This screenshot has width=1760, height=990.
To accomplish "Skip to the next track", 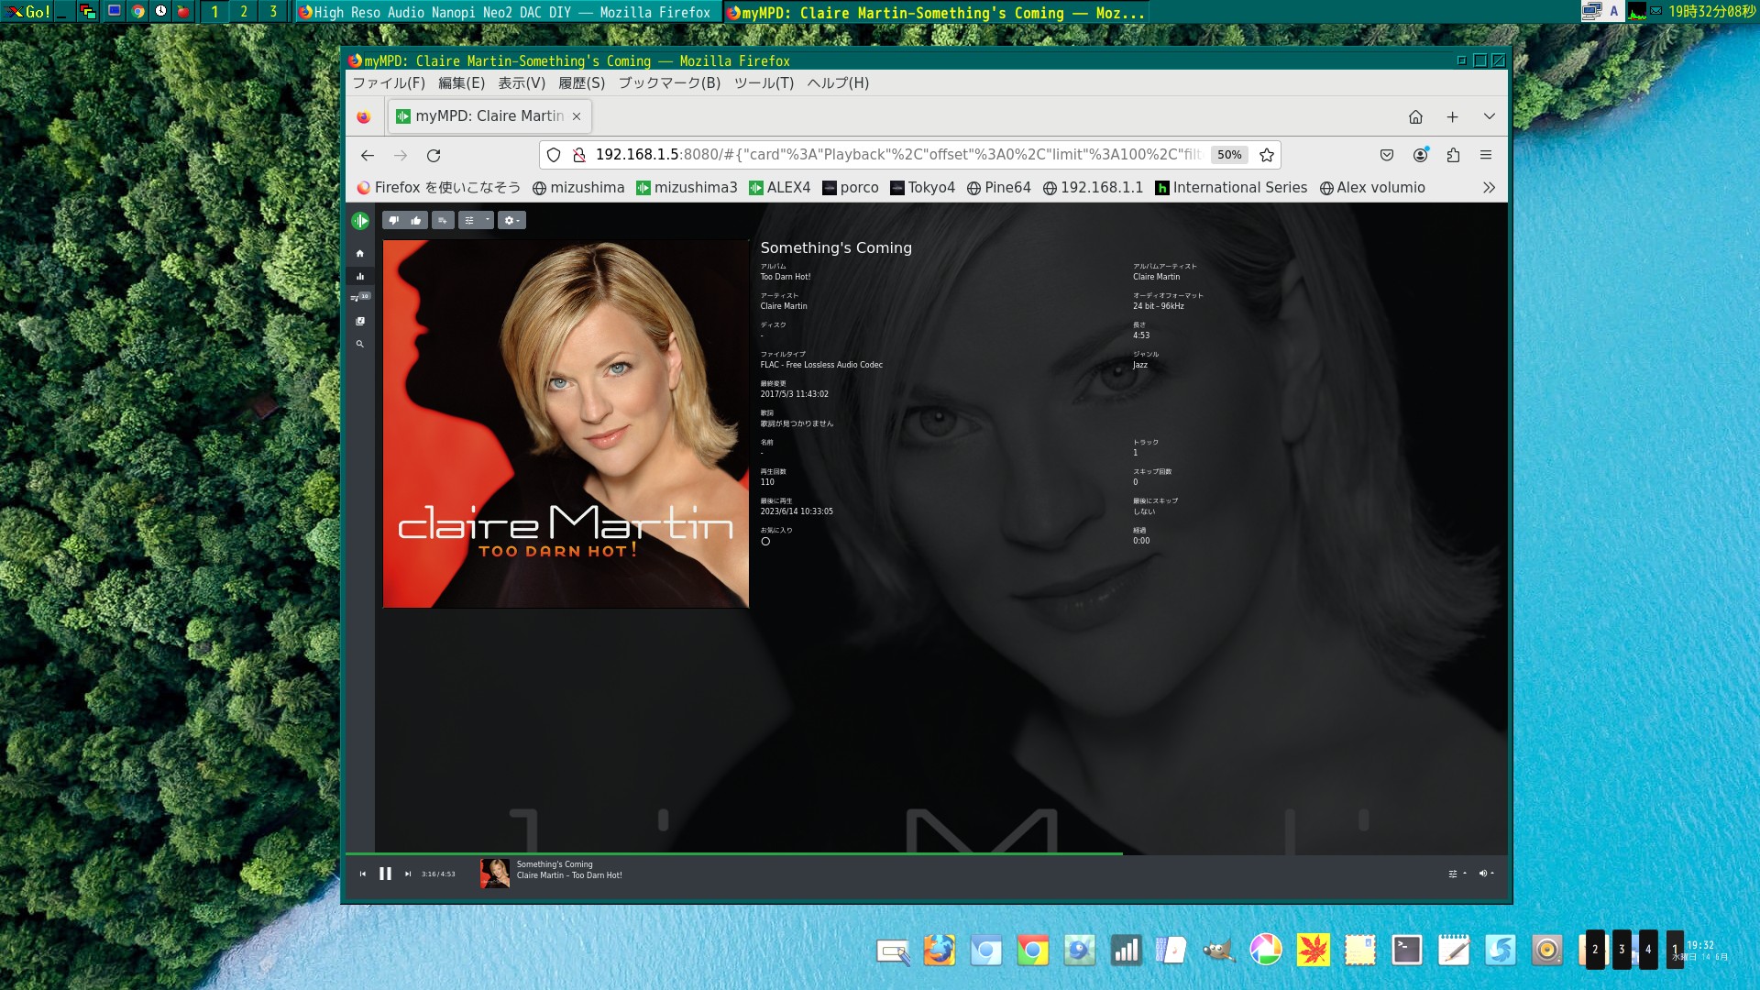I will [408, 874].
